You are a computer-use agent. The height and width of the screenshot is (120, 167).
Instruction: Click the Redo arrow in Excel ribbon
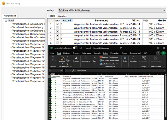click(x=53, y=60)
